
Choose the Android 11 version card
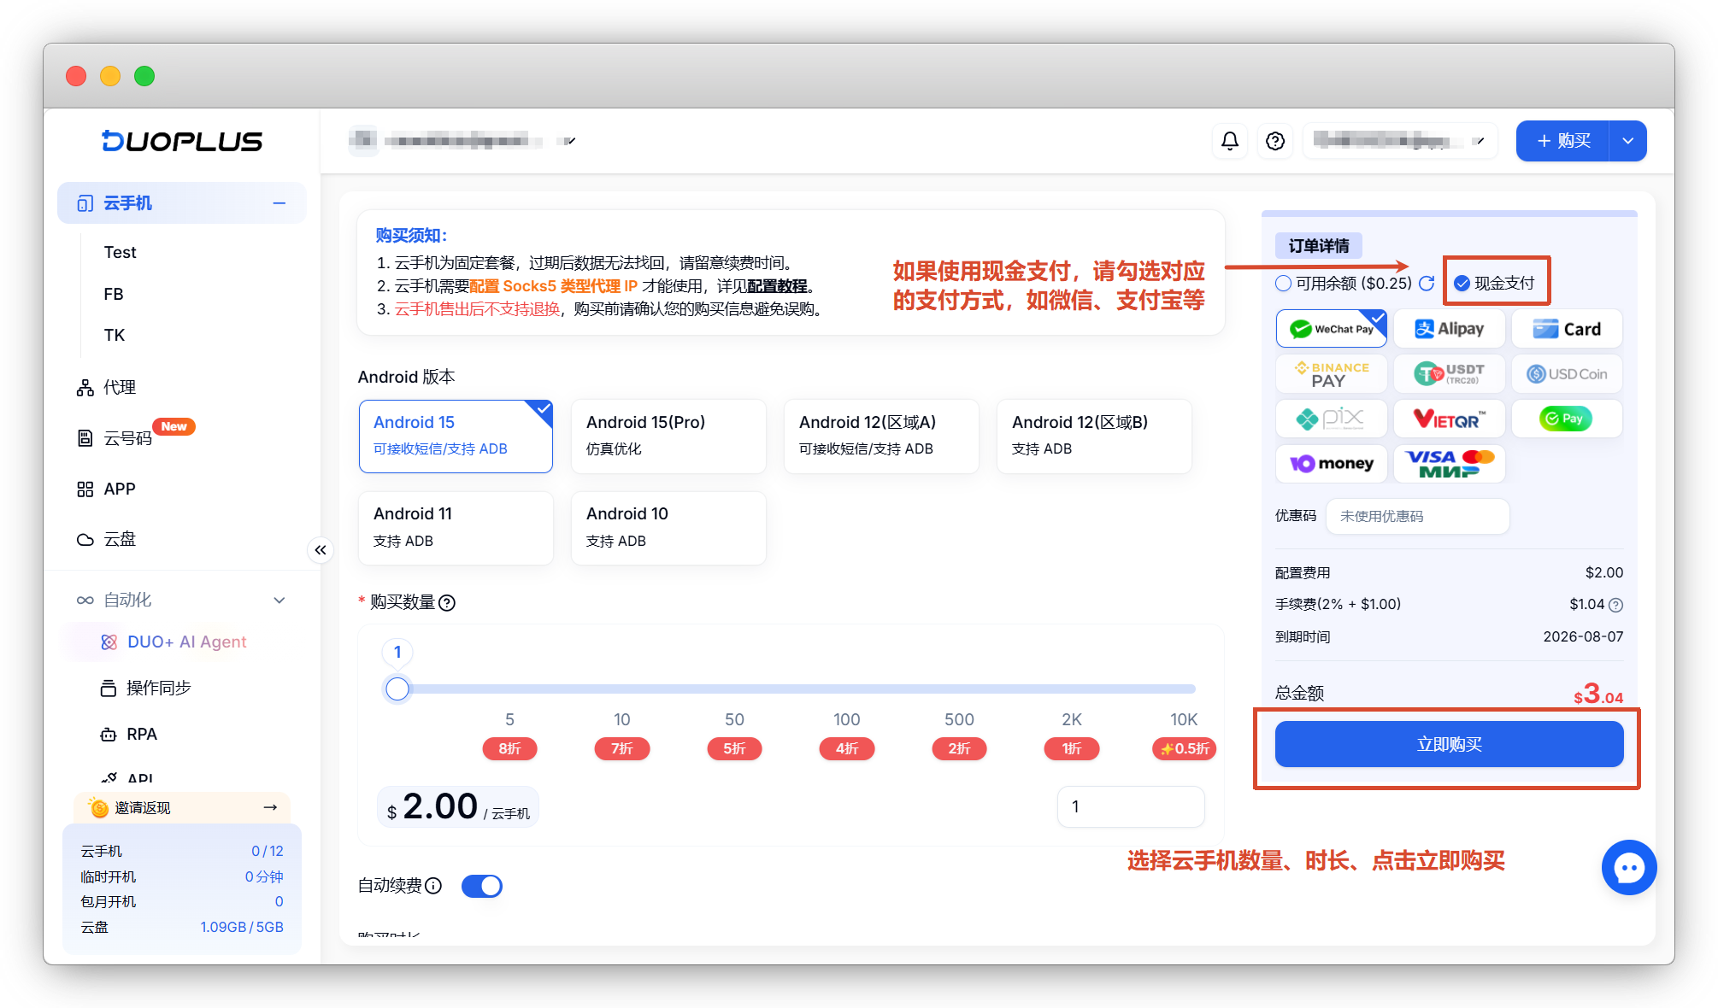pos(456,528)
